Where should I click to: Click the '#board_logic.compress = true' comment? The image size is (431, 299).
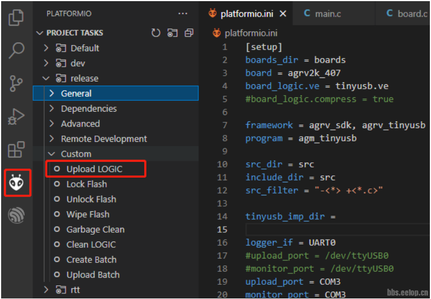tap(319, 99)
